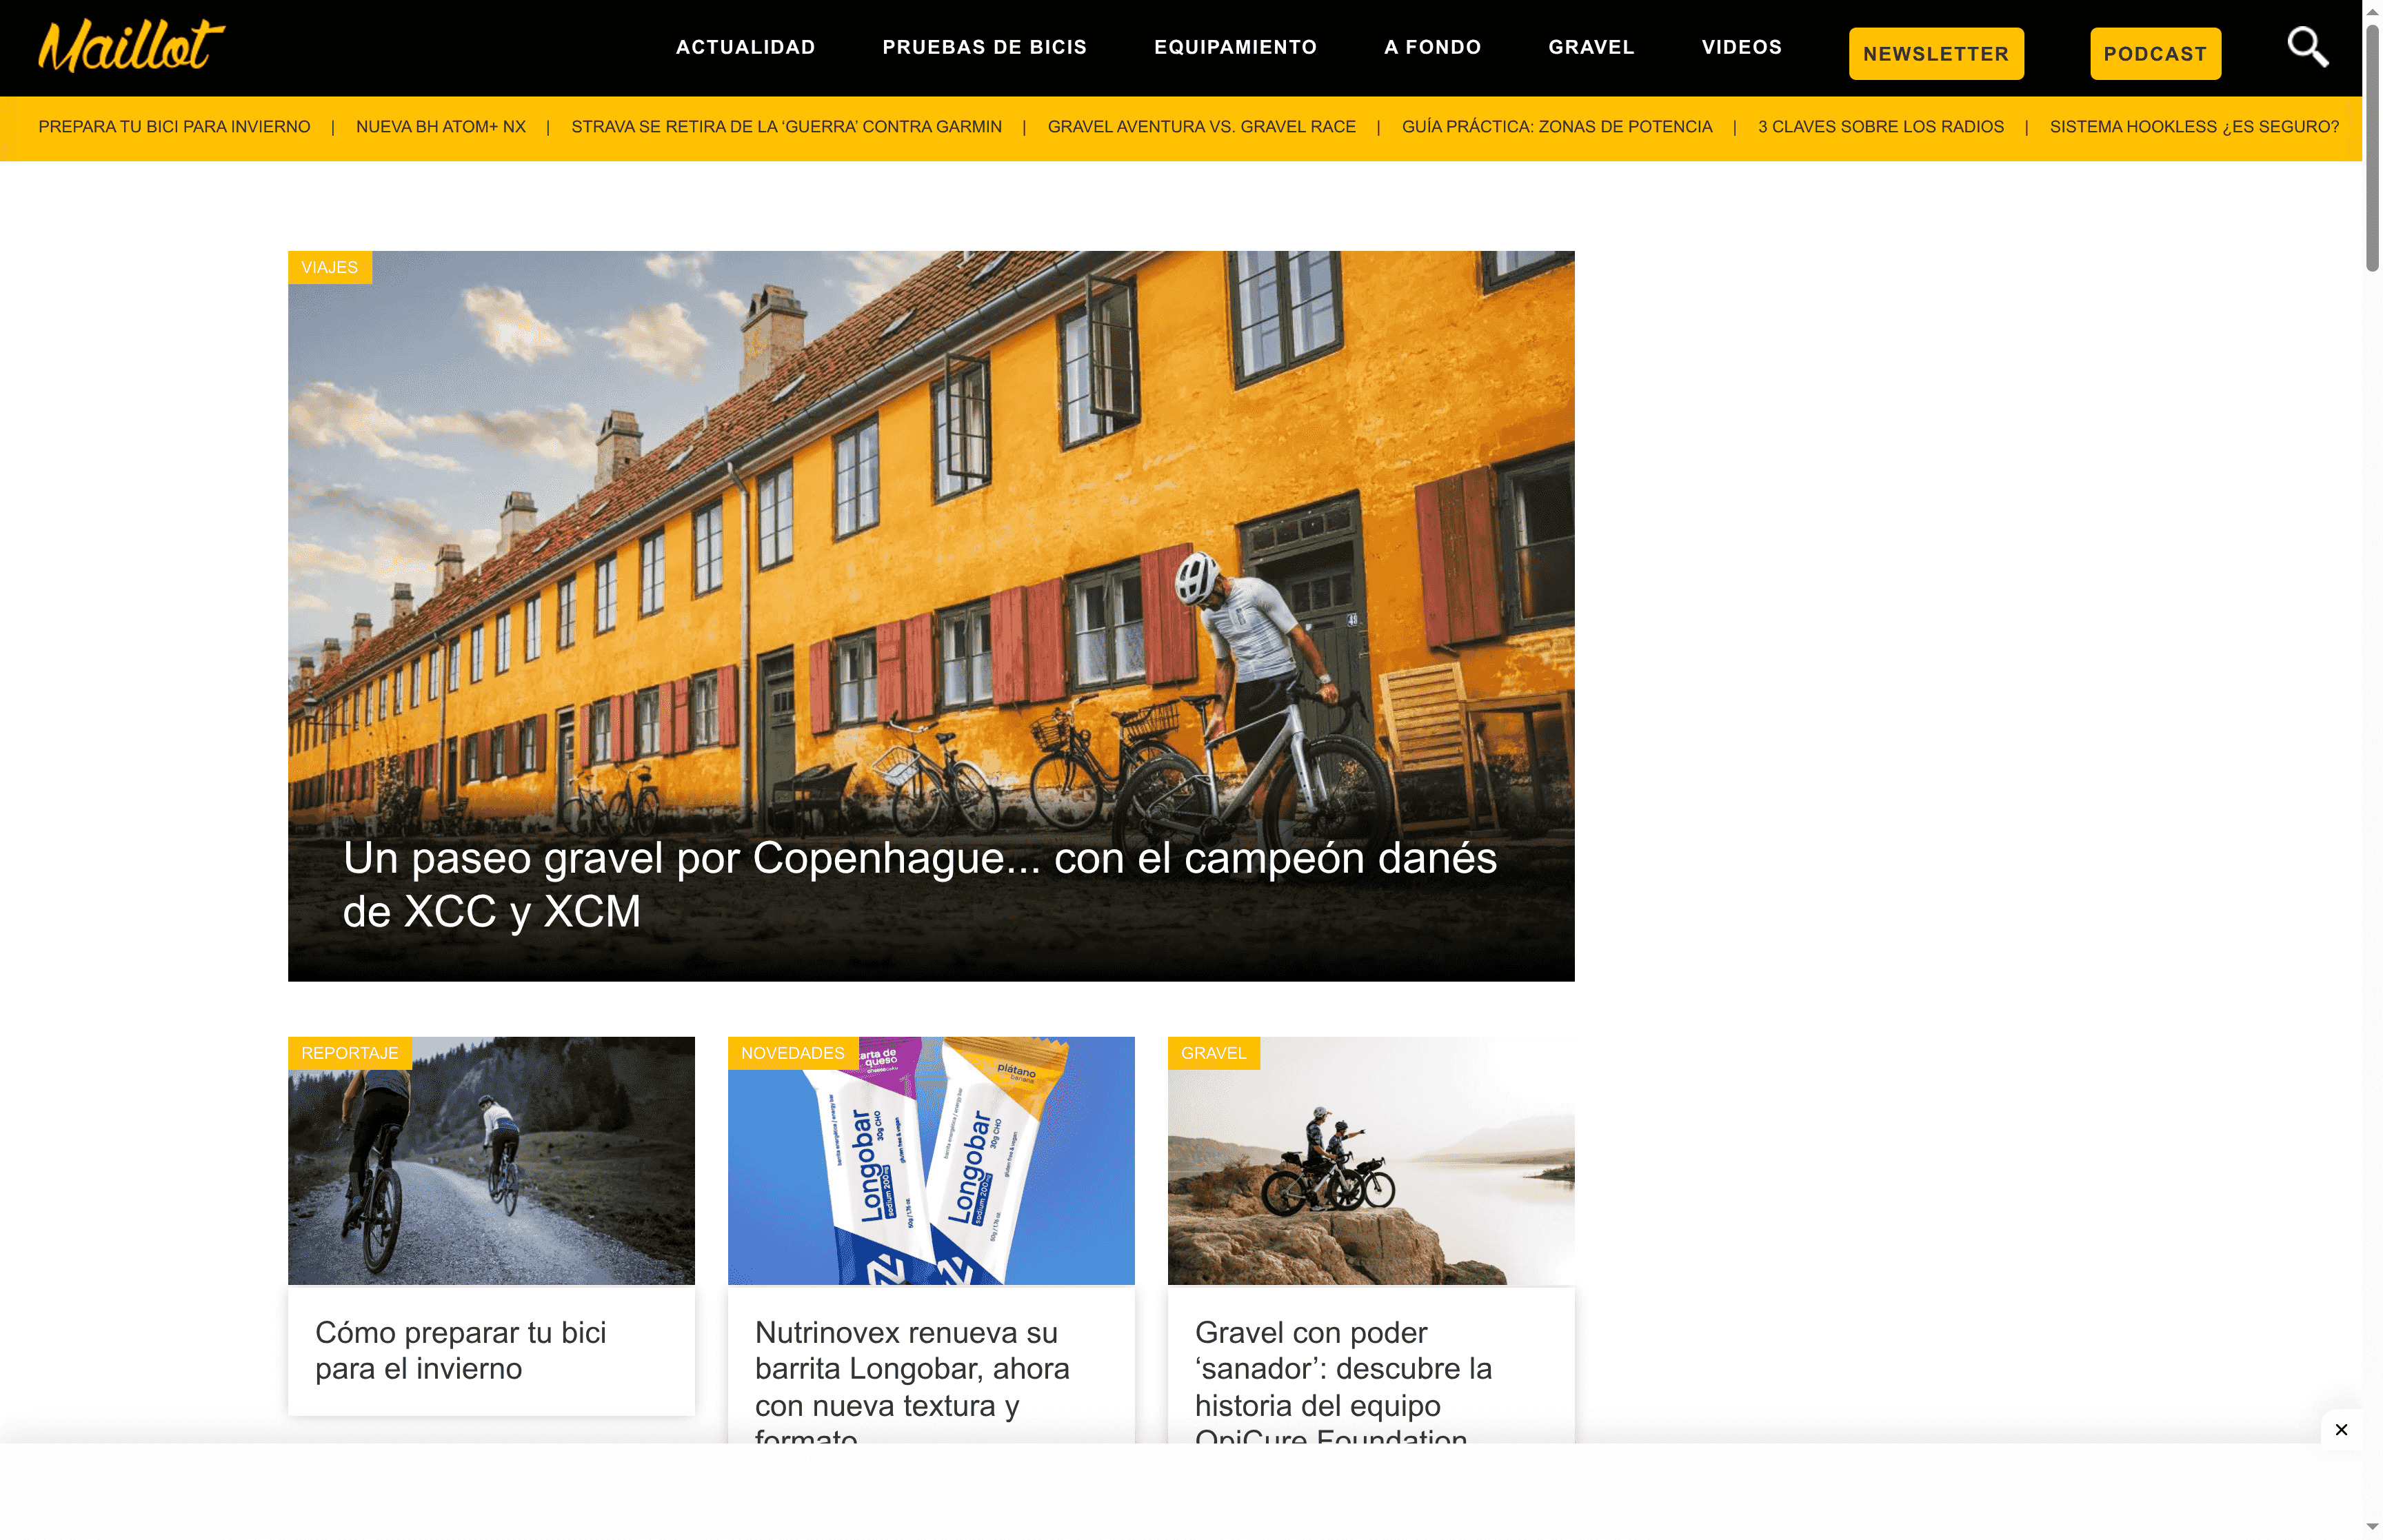Select the GRAVEL badge on the right article card
The height and width of the screenshot is (1540, 2383).
coord(1213,1052)
